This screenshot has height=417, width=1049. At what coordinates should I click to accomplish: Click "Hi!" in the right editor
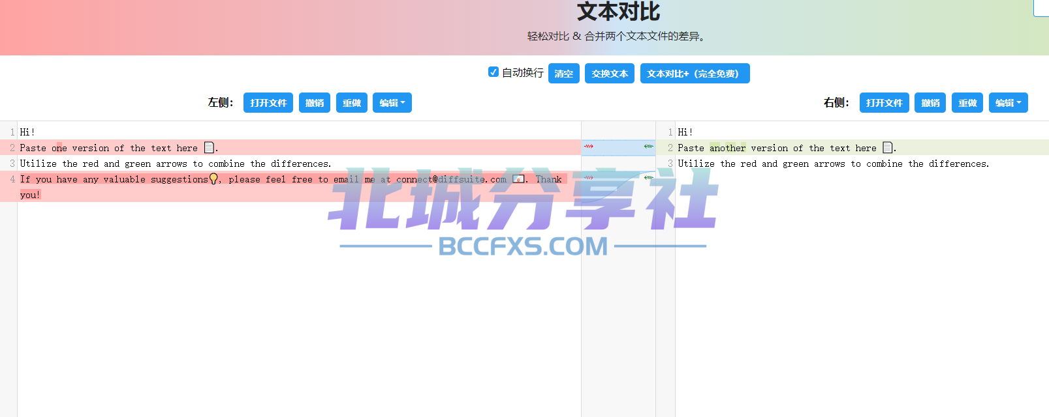coord(685,132)
